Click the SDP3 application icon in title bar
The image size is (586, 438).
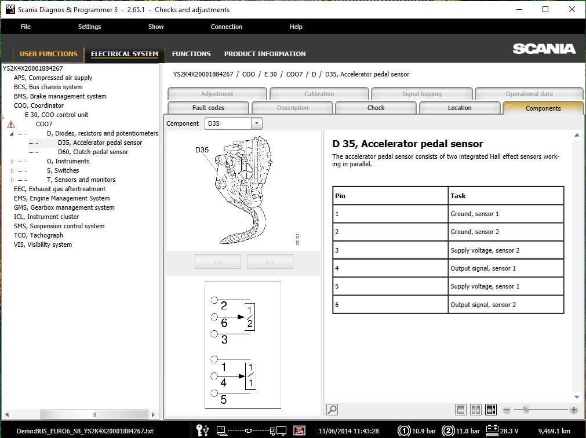(10, 9)
